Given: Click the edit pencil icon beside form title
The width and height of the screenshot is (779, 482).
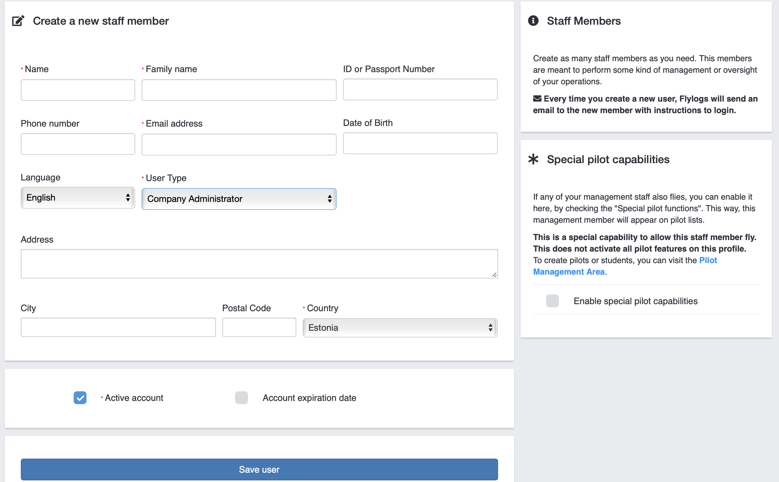Looking at the screenshot, I should click(x=18, y=21).
